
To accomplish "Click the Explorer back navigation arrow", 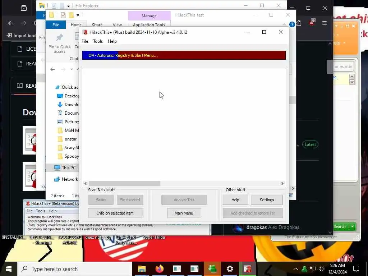I will [x=52, y=69].
